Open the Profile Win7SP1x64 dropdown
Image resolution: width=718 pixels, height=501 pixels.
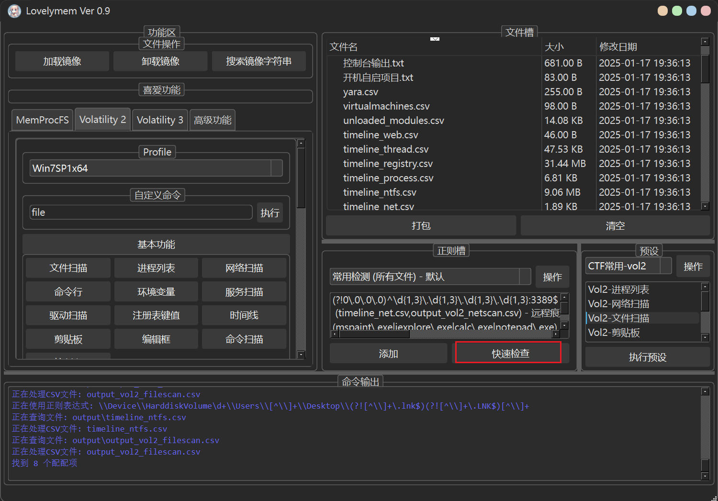pos(156,168)
